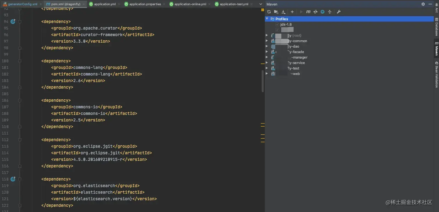Select the Profiles row in Maven

point(349,19)
